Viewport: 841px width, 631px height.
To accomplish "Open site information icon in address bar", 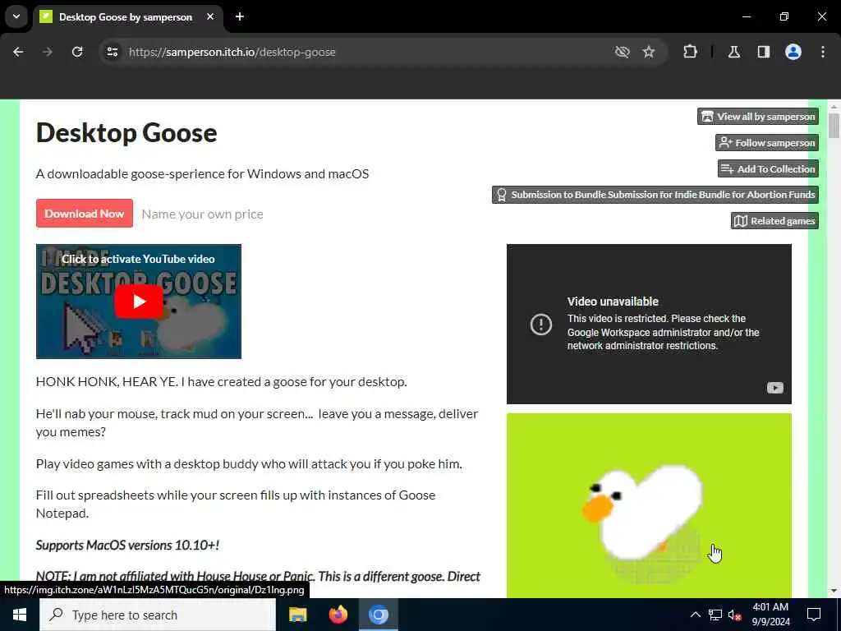I will click(112, 52).
